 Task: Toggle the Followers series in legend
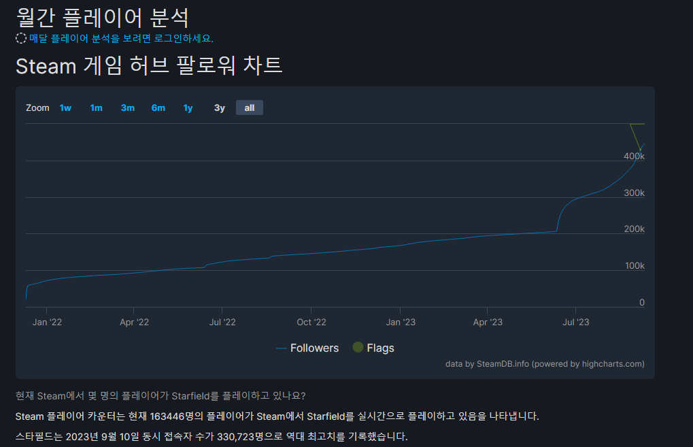(x=307, y=348)
